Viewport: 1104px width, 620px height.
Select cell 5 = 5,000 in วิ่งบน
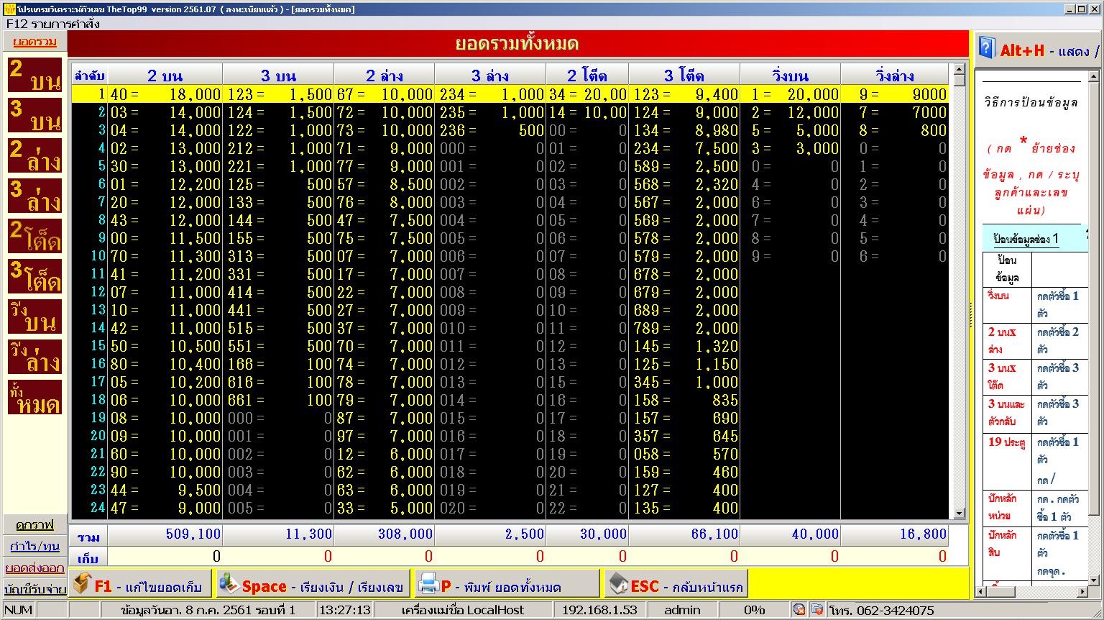pyautogui.click(x=791, y=130)
